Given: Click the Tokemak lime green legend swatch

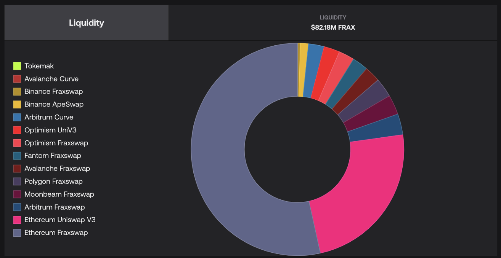Looking at the screenshot, I should tap(17, 66).
